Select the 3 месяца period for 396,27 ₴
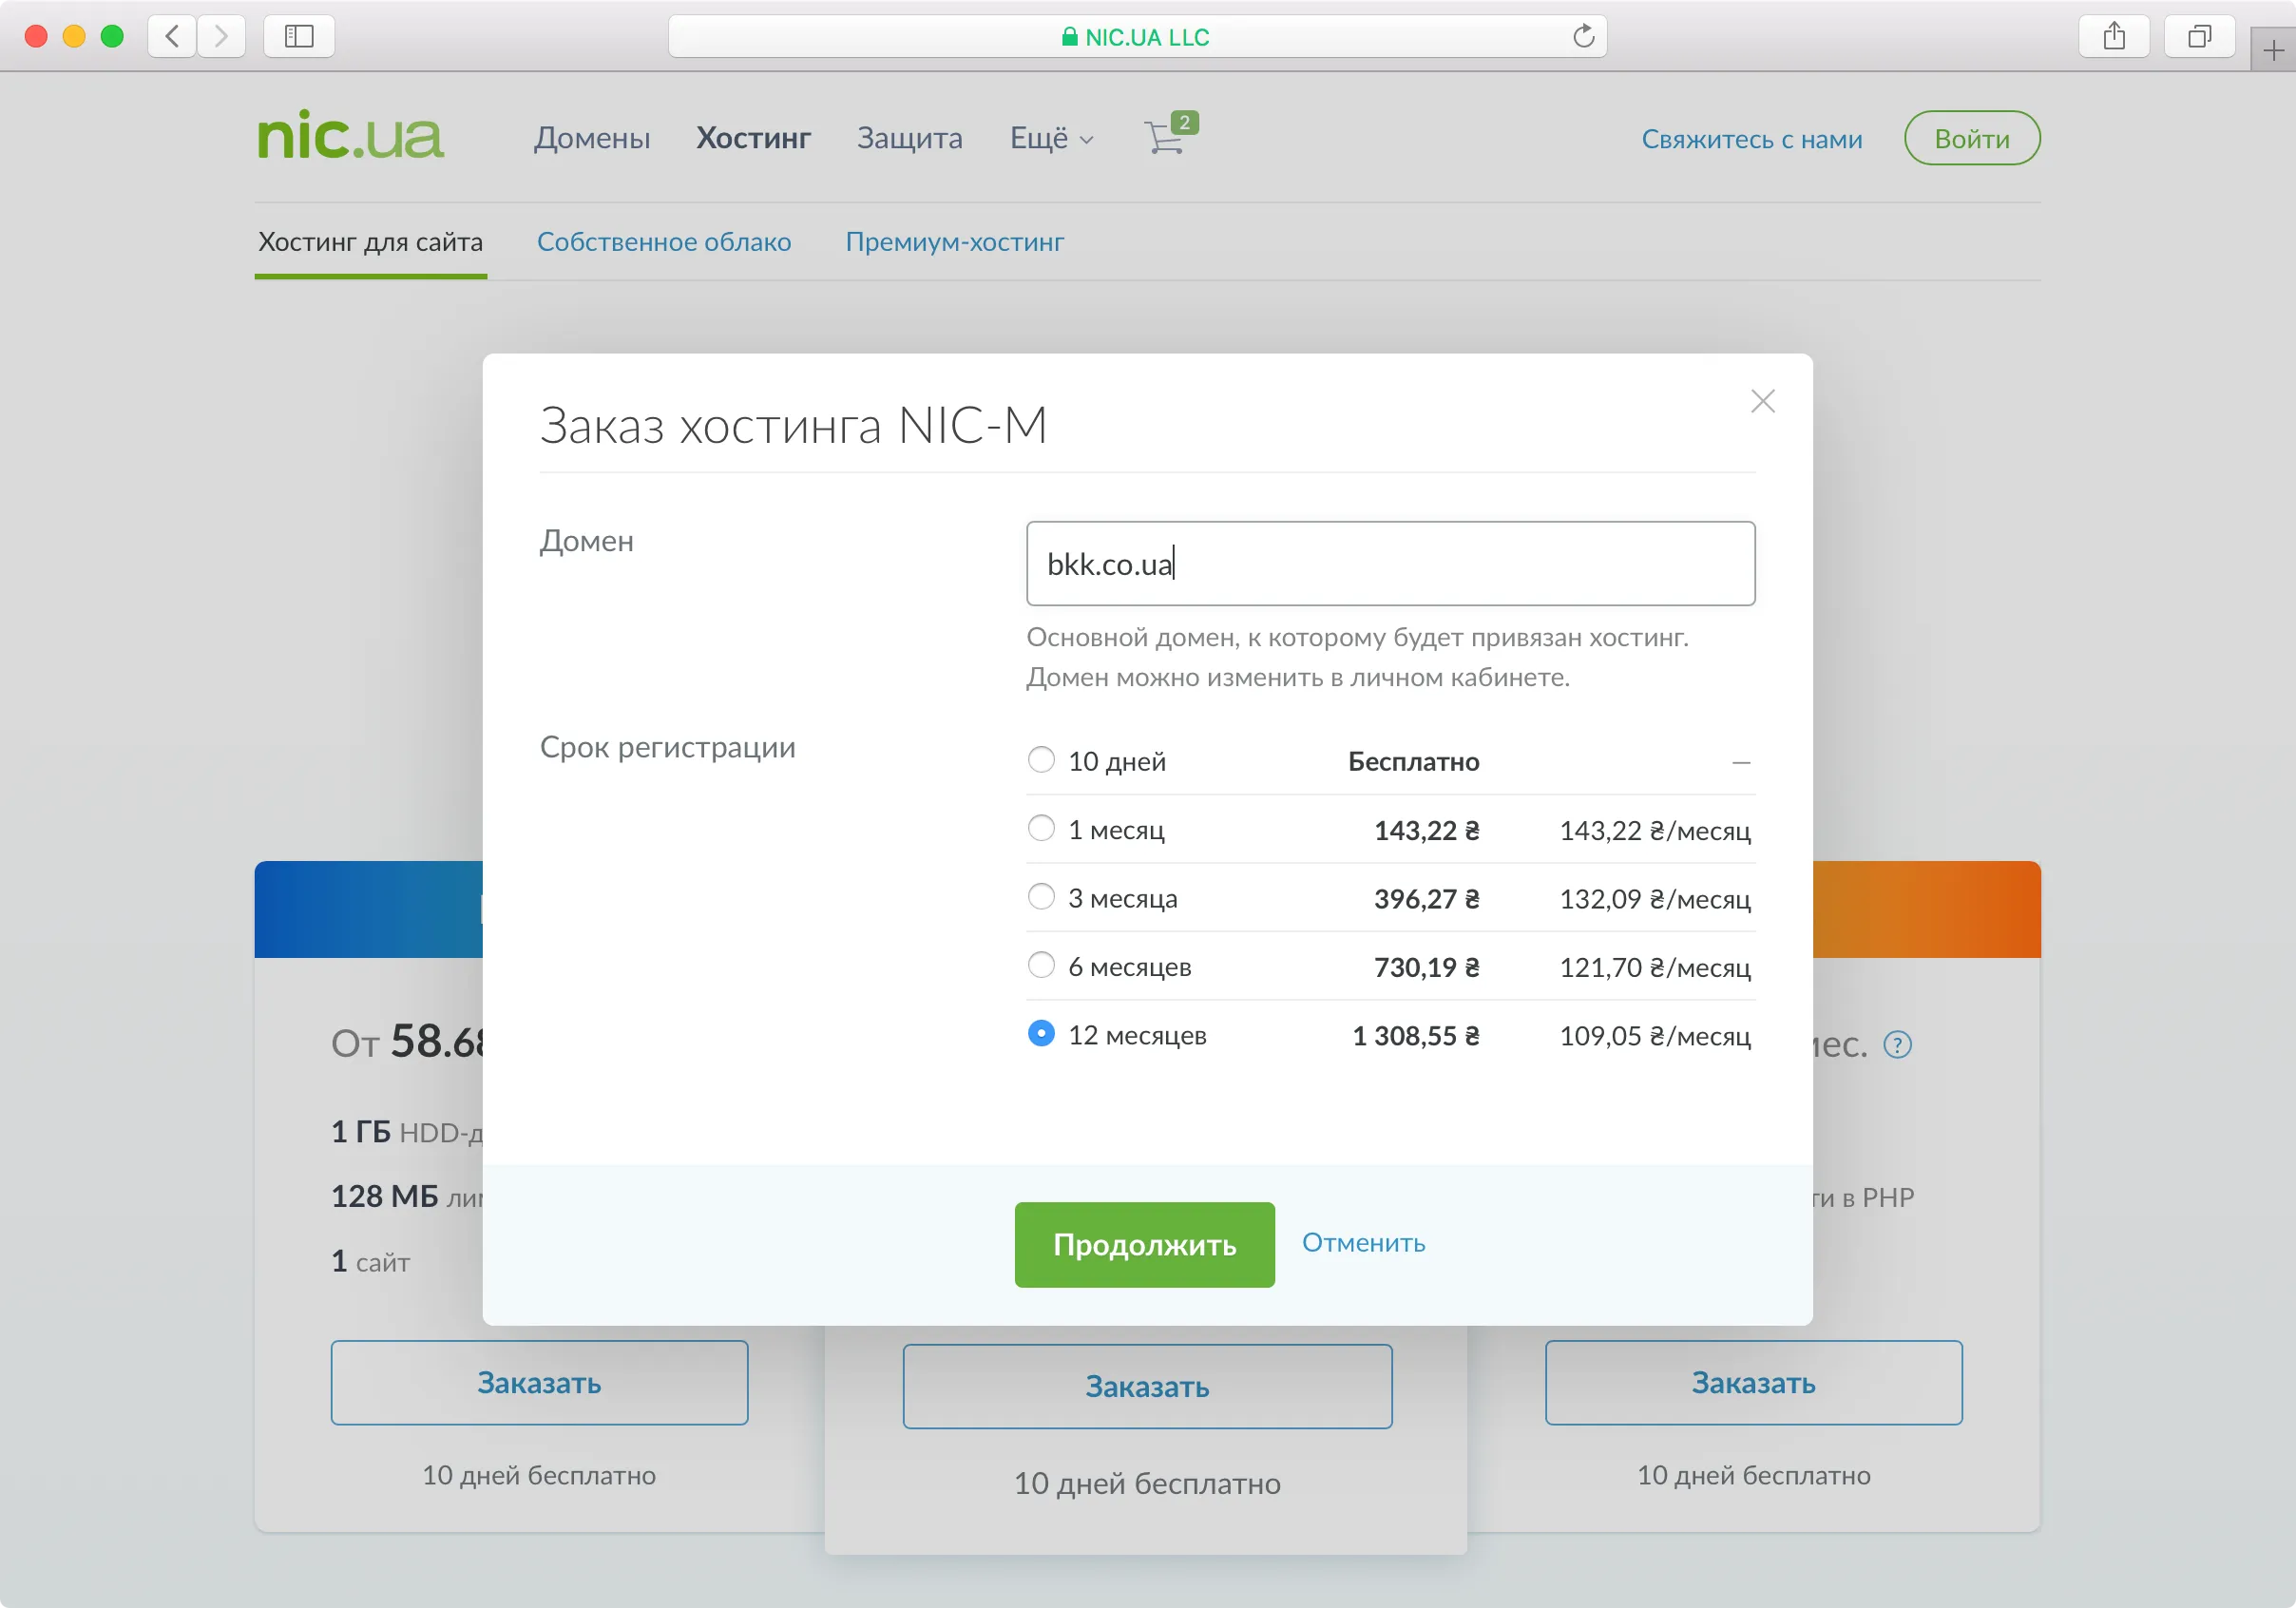2296x1608 pixels. pyautogui.click(x=1041, y=897)
